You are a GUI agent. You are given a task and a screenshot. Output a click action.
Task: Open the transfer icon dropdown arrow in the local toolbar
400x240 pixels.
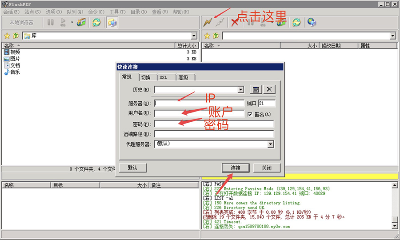[x=72, y=22]
